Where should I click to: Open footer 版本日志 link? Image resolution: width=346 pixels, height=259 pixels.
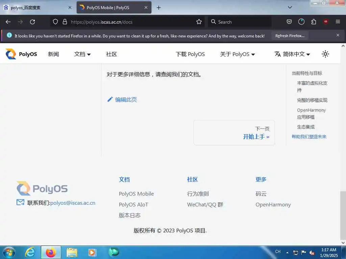[x=130, y=215]
